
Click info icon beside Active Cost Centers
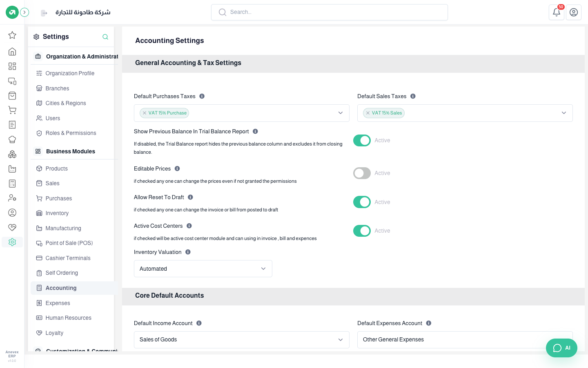pos(189,226)
